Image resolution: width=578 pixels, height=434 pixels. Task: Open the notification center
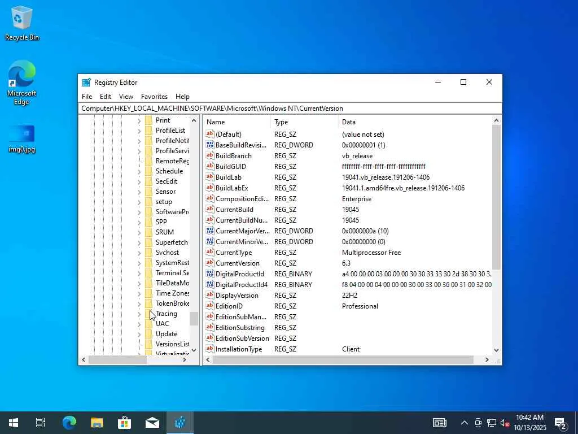561,423
